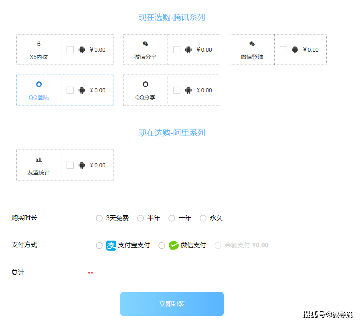Tick the QQ登陆 checkbox
Screen dimensions: 360x322
point(70,90)
